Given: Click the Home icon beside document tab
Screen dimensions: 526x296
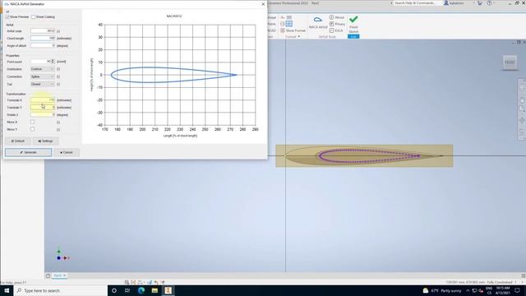Looking at the screenshot, I should point(48,275).
